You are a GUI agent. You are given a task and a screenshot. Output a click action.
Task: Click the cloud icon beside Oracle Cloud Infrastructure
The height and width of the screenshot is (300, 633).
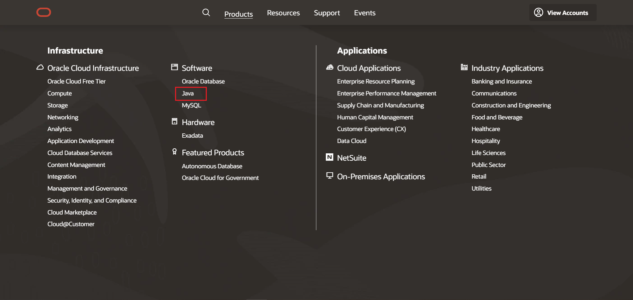(40, 67)
